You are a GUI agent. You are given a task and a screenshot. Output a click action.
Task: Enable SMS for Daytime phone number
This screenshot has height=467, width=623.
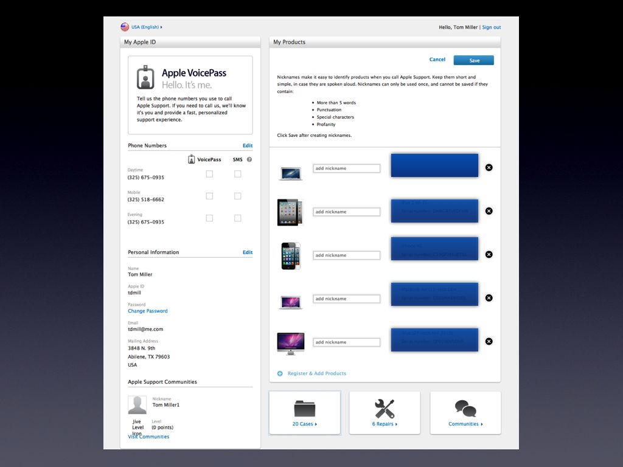(x=238, y=174)
